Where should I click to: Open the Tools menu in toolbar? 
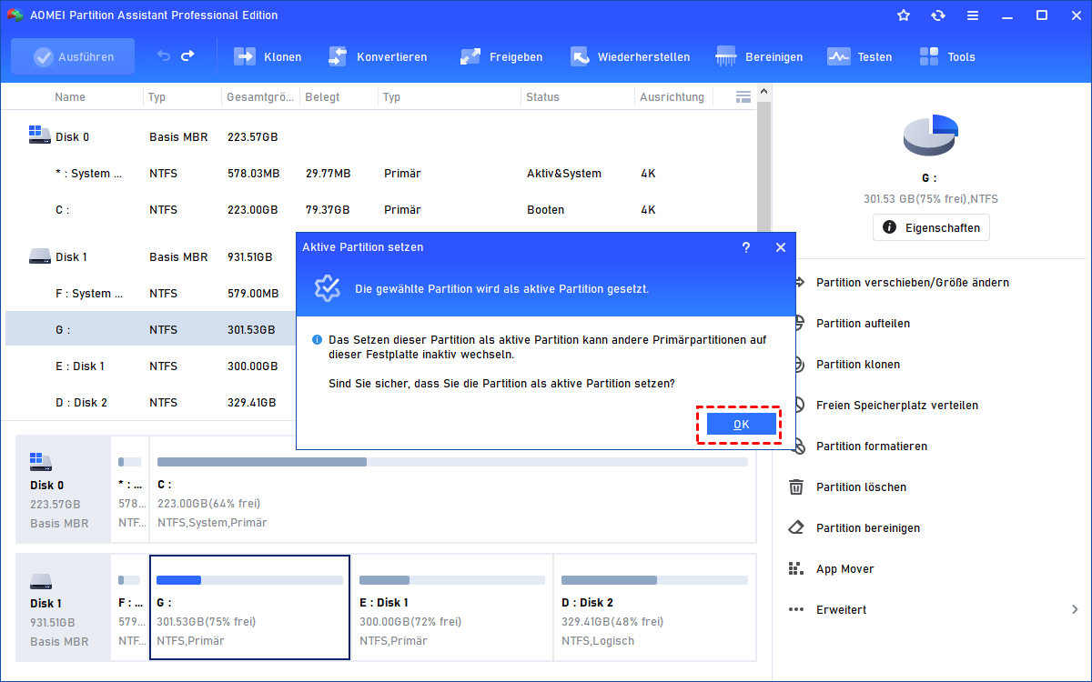point(946,56)
